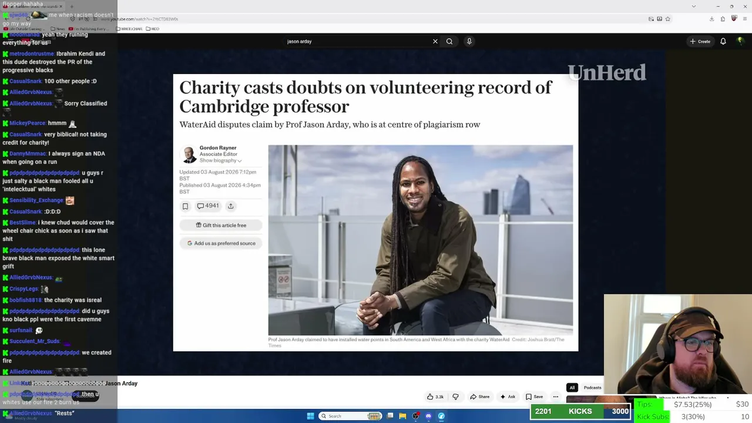
Task: Select the 'All' filter chip
Action: click(572, 388)
